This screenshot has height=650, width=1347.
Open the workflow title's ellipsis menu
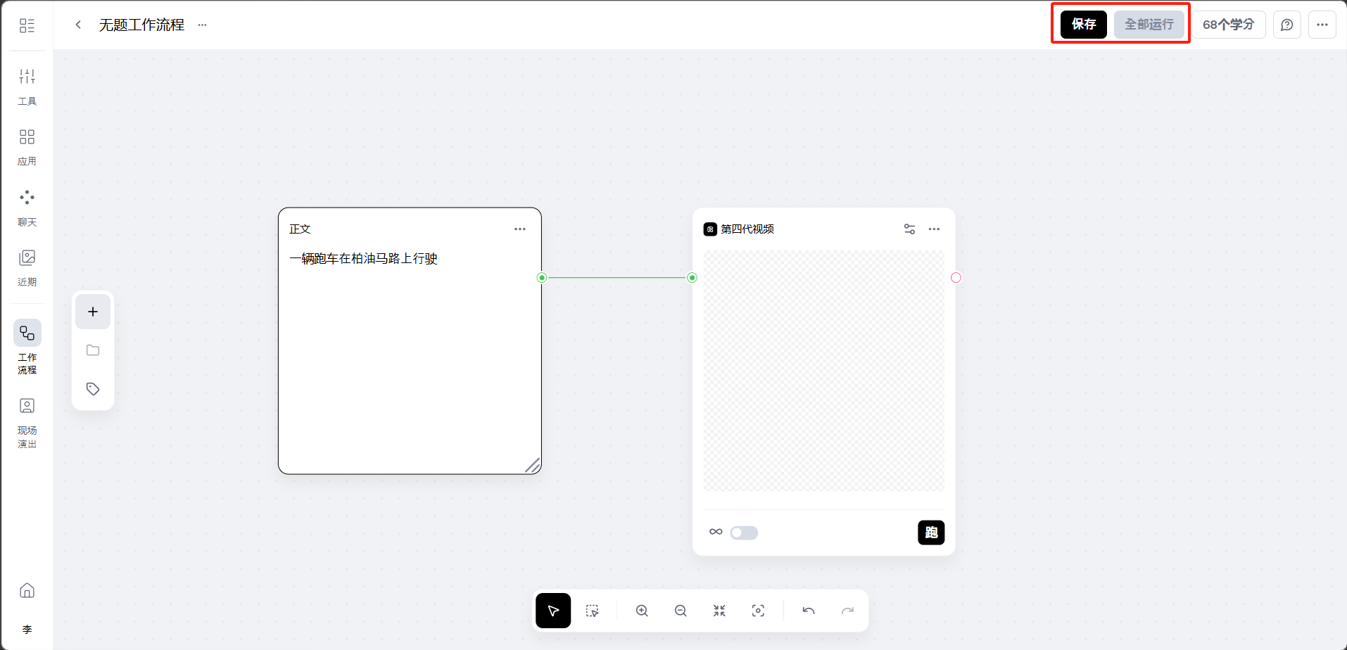point(203,25)
